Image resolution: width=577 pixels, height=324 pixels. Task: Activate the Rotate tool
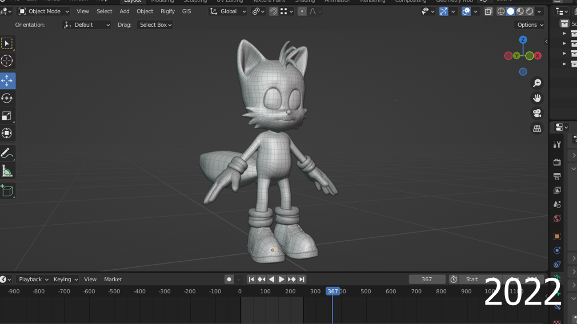(x=7, y=98)
